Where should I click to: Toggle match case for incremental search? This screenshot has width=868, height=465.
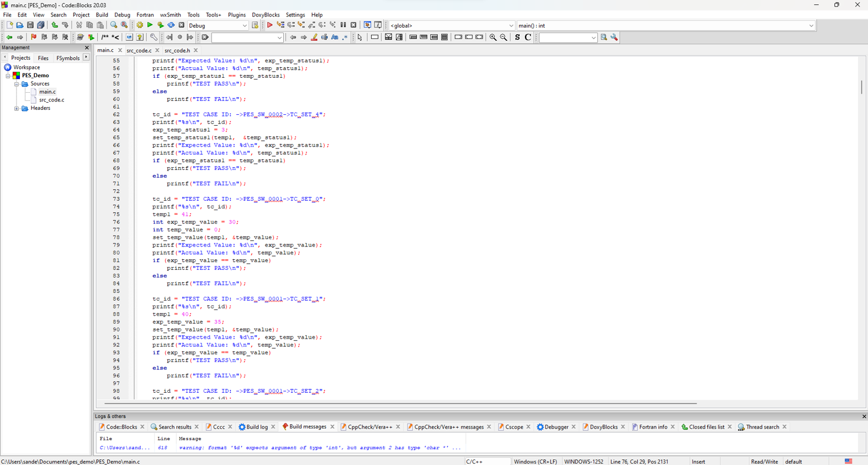(335, 38)
